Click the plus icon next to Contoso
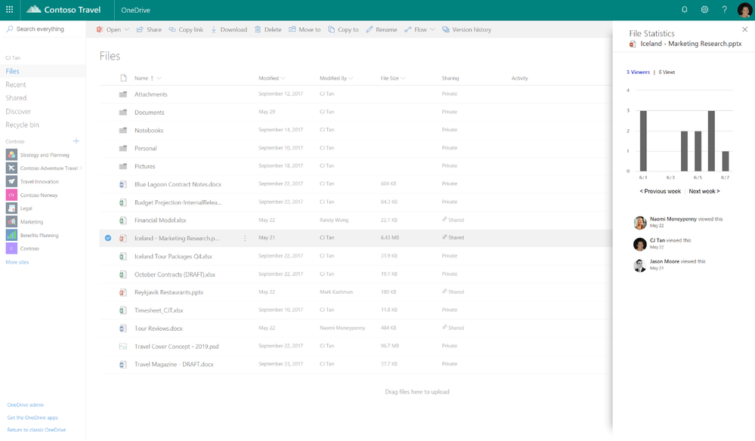755x441 pixels. [x=76, y=141]
